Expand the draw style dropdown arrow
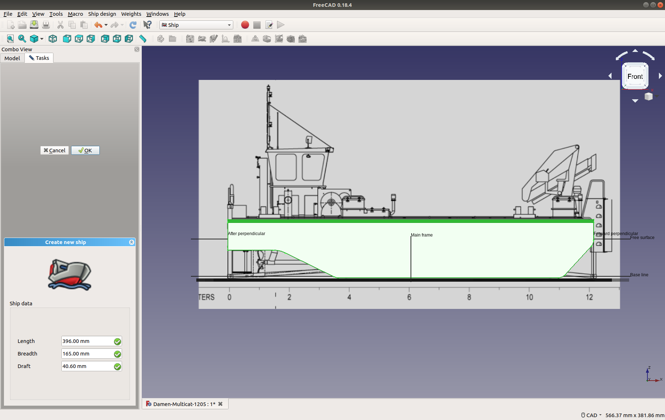This screenshot has width=665, height=420. coord(42,39)
